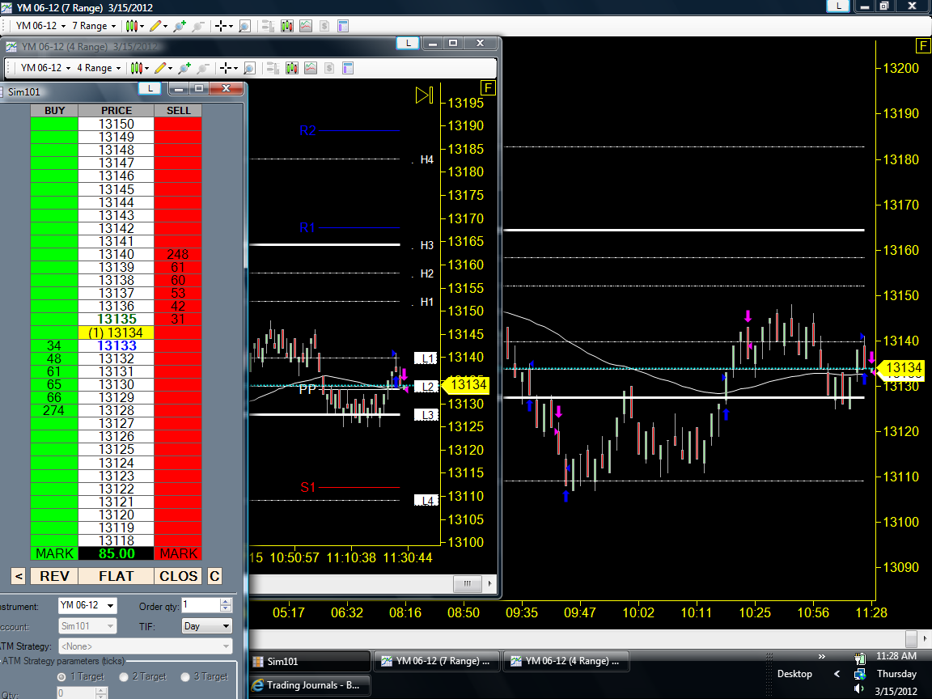This screenshot has height=699, width=932.
Task: Open properties icon in 4 Range toolbar
Action: pos(348,68)
